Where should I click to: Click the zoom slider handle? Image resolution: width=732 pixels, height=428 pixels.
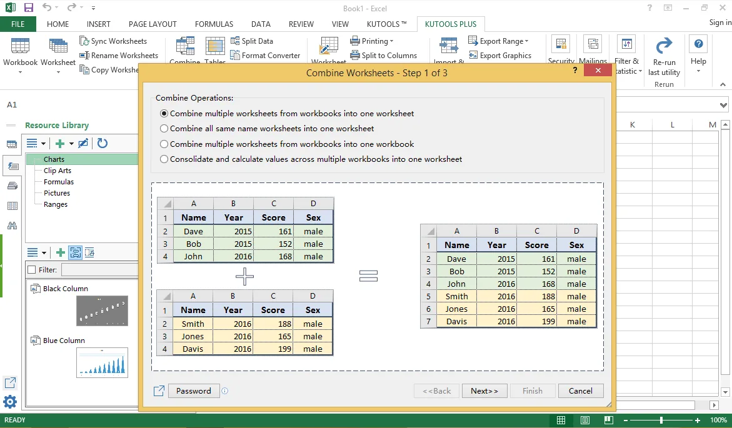point(661,421)
